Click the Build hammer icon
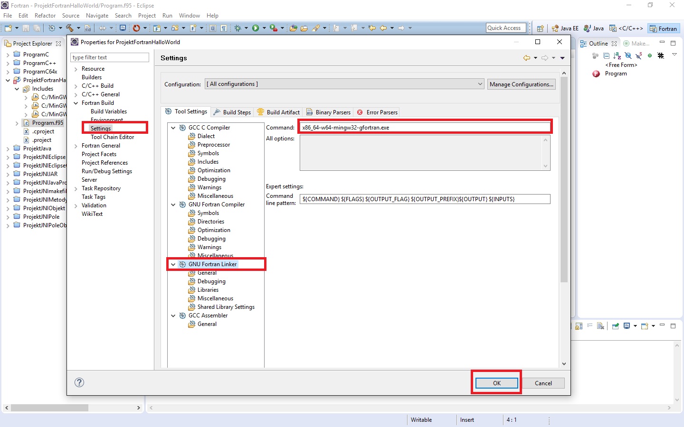This screenshot has height=427, width=684. (69, 28)
